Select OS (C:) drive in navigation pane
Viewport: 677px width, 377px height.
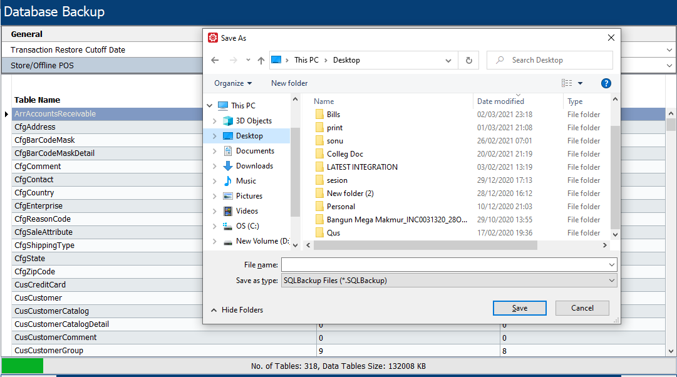tap(247, 226)
